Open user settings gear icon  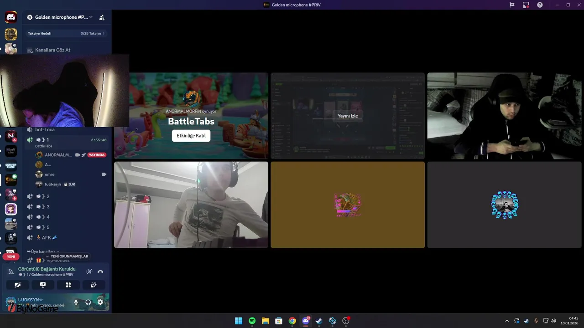pos(100,302)
